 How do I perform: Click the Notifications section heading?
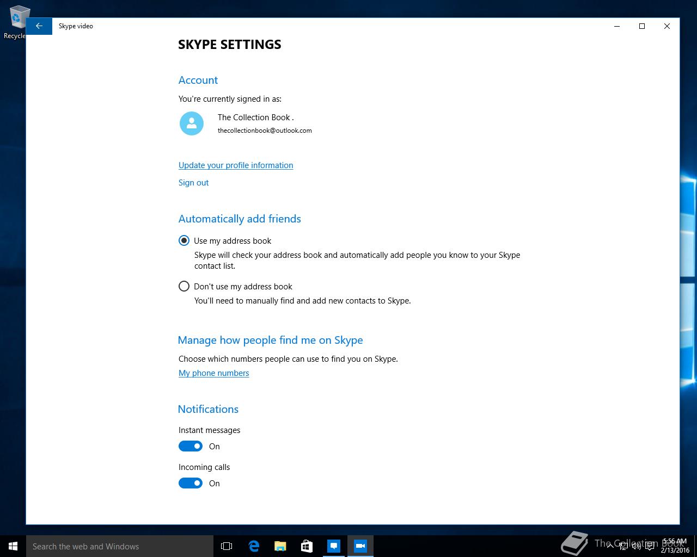tap(208, 409)
